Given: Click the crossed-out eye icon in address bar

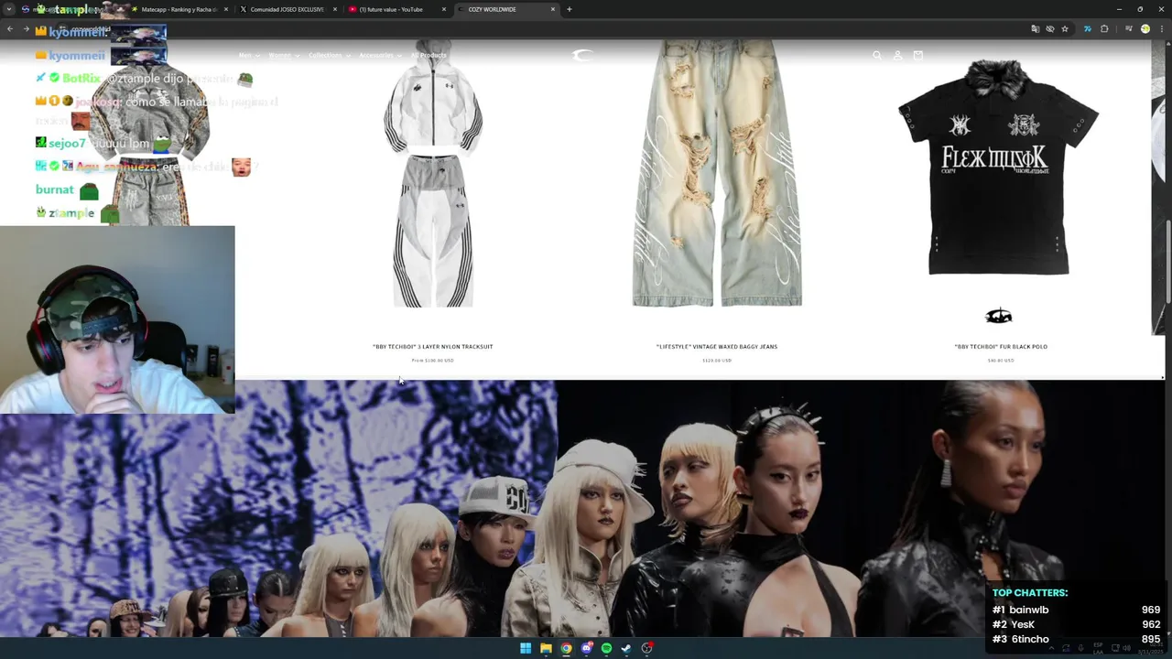Looking at the screenshot, I should pos(1050,28).
